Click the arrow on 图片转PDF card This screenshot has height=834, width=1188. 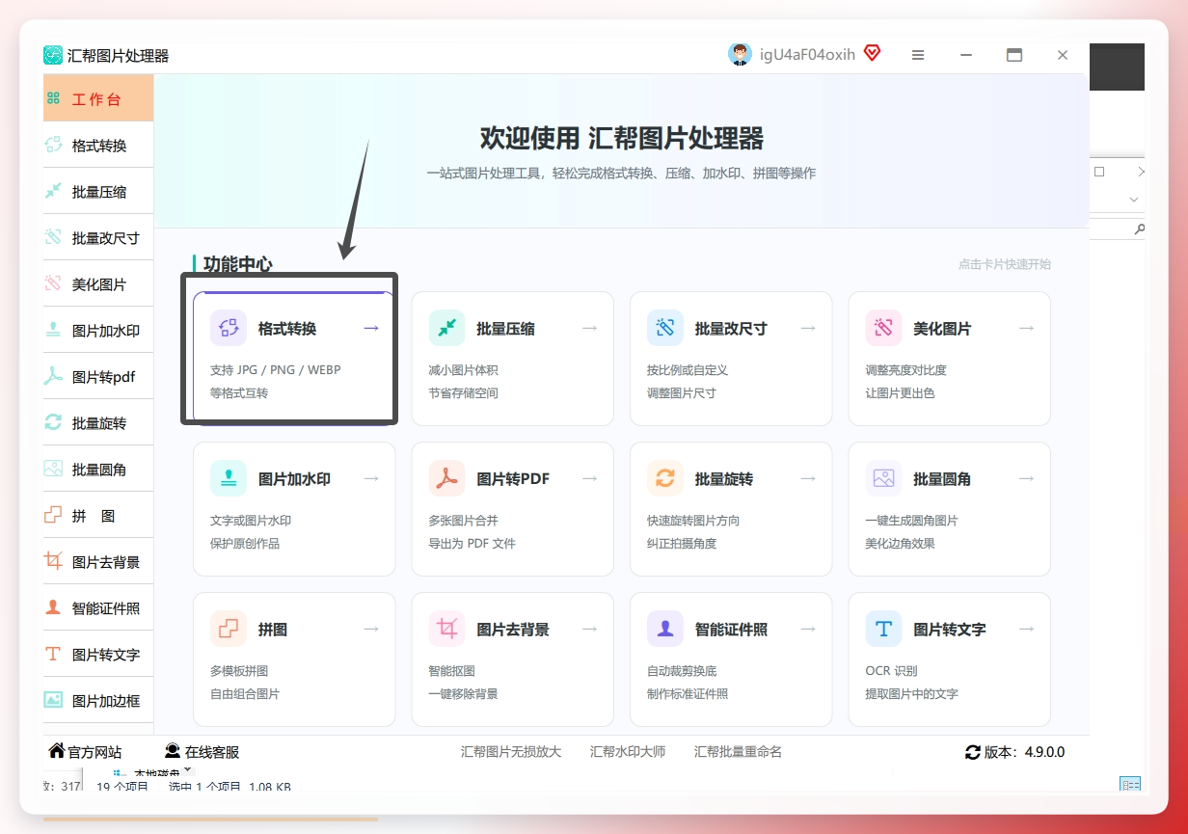590,479
